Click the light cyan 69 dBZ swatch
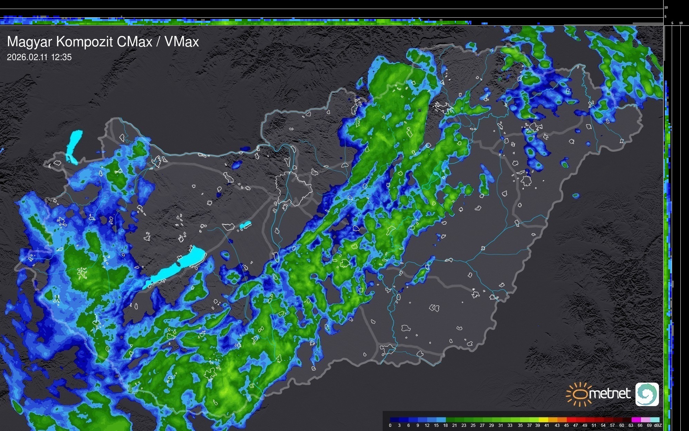689x431 pixels. [655, 420]
